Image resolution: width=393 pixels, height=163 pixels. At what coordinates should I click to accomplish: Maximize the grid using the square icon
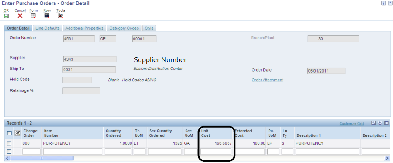(x=386, y=123)
